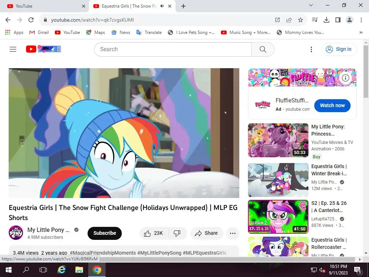Click the Buy badge on Princess movie

pos(316,157)
